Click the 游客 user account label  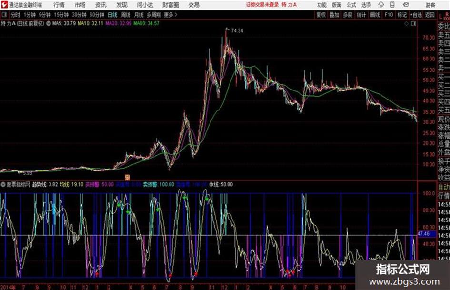[x=430, y=5]
